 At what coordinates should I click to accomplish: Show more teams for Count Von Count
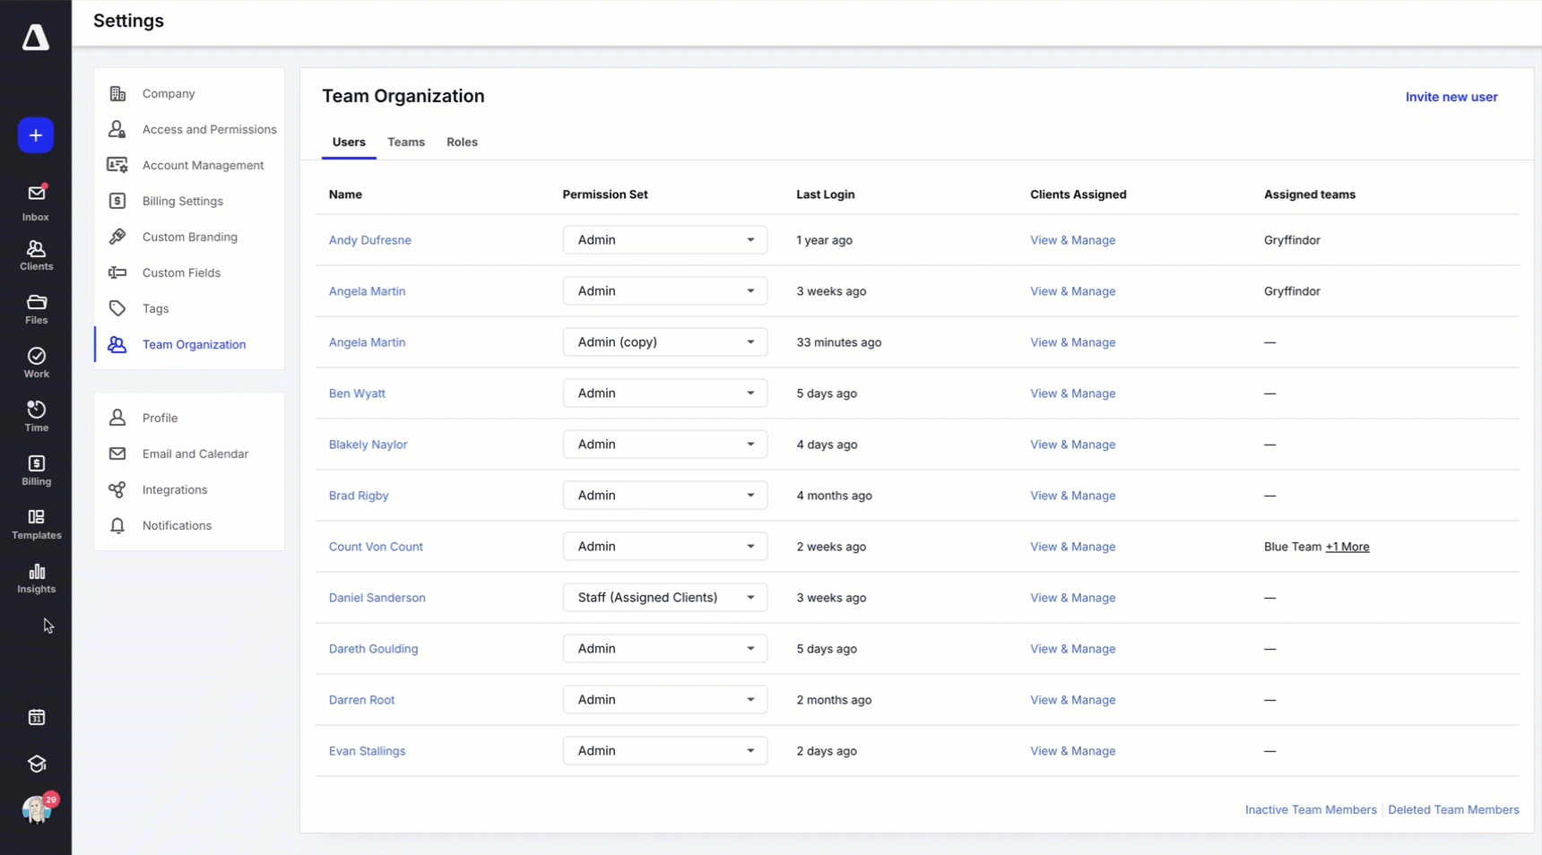pyautogui.click(x=1347, y=547)
